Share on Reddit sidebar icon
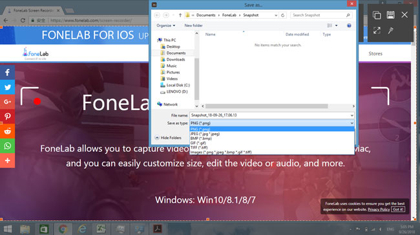 [8, 131]
